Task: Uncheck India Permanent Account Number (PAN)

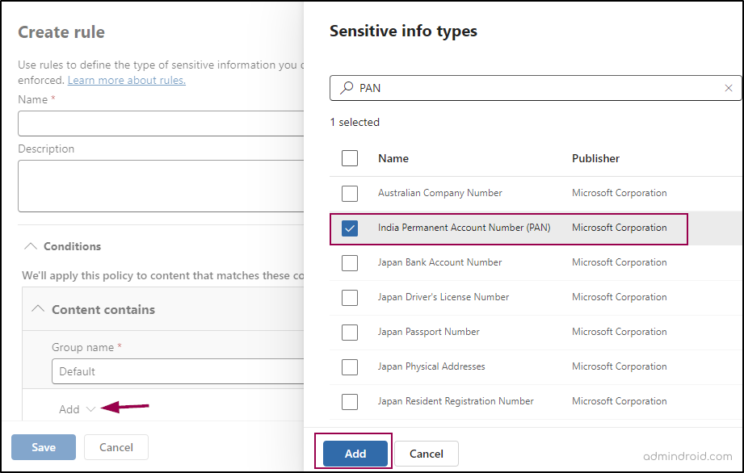Action: (350, 228)
